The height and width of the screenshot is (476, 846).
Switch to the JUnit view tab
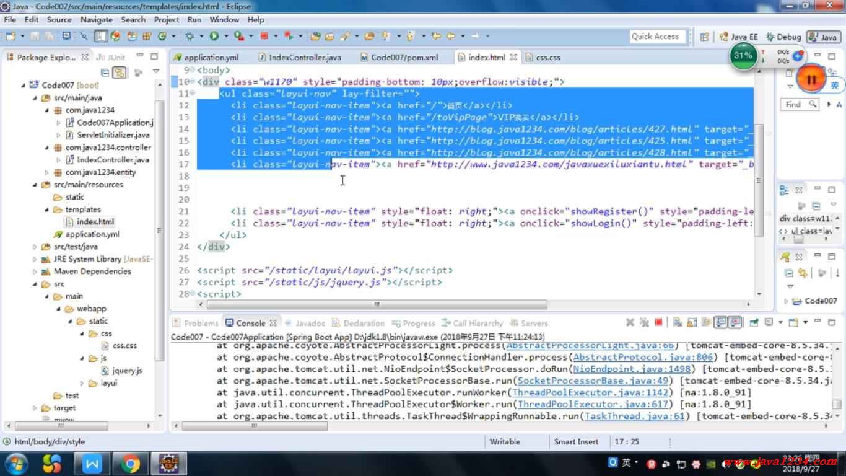pos(111,57)
